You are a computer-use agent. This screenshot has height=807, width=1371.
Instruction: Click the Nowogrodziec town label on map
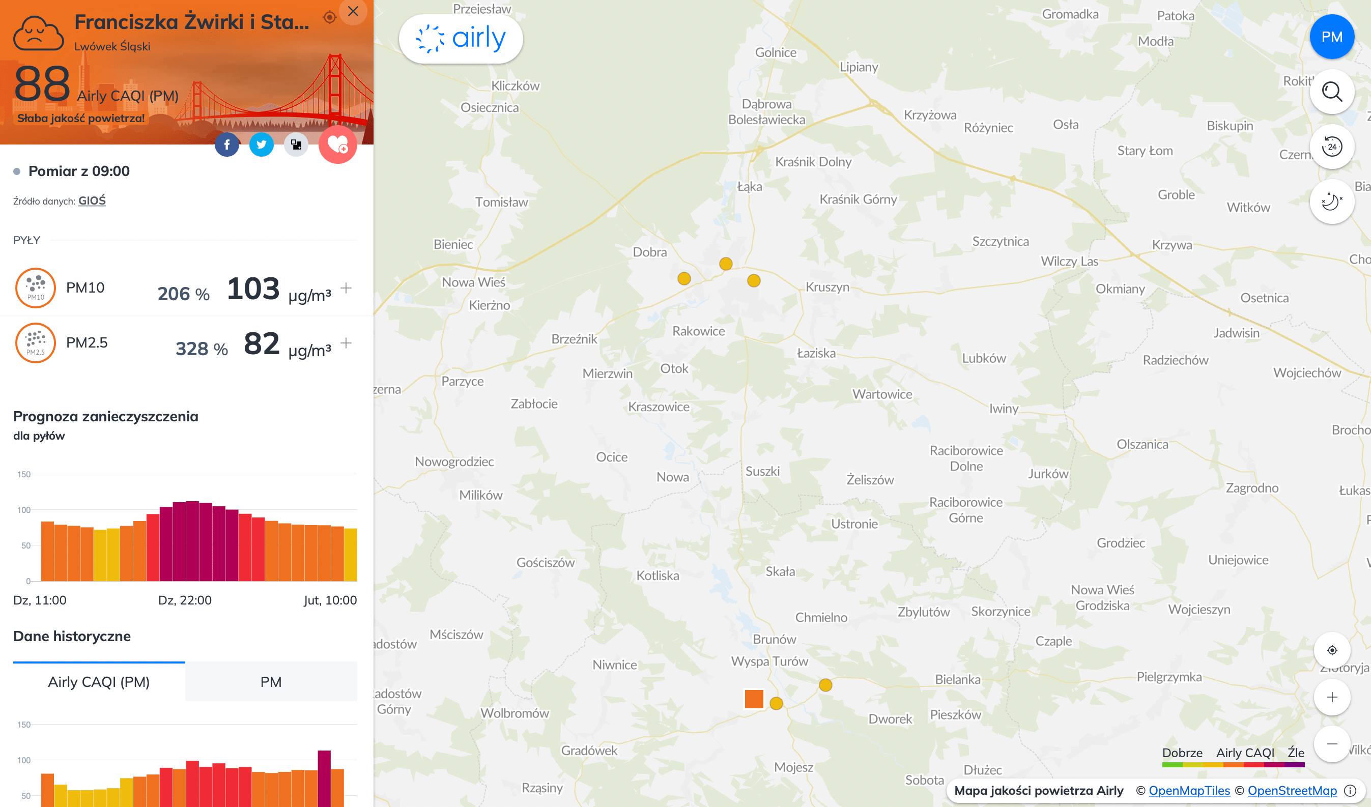click(x=454, y=462)
